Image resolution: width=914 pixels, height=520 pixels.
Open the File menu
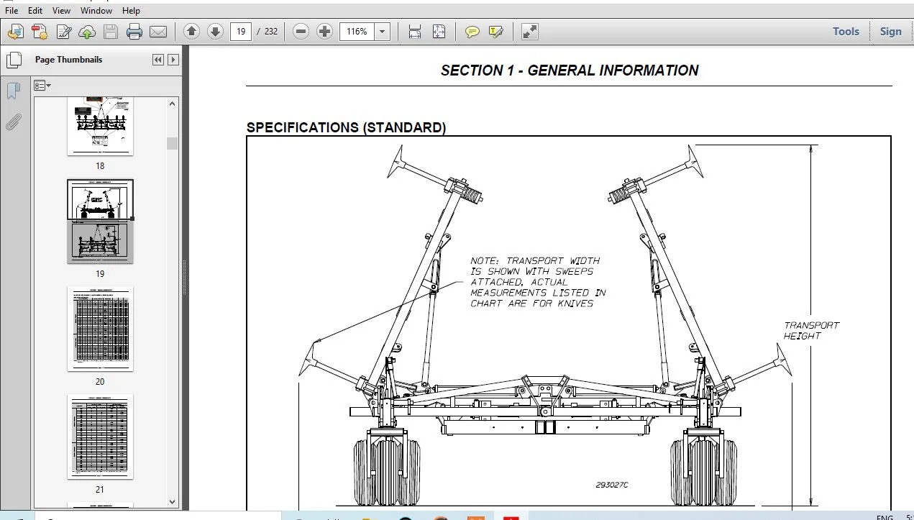point(12,11)
